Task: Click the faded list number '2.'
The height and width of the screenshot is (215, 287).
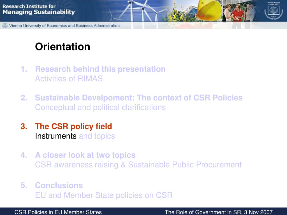Action: tap(24, 98)
